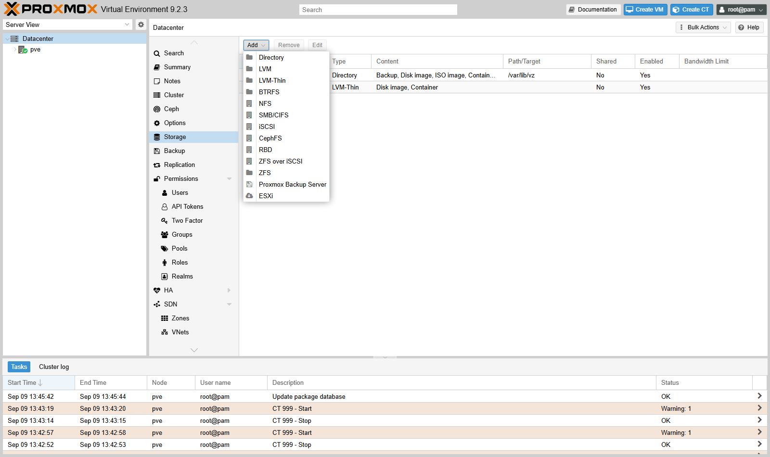Select the Tasks tab

point(19,367)
